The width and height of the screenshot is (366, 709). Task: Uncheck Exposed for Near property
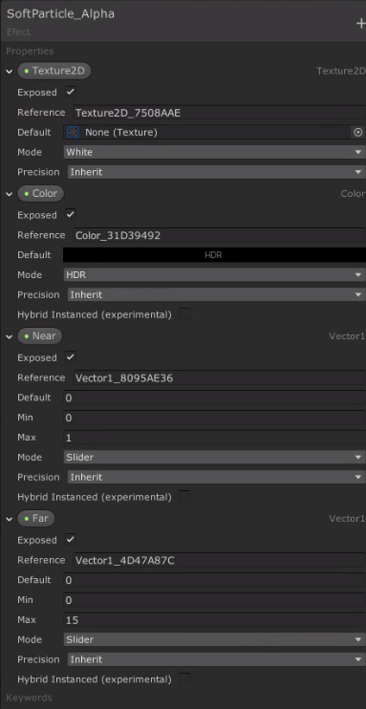coord(71,357)
